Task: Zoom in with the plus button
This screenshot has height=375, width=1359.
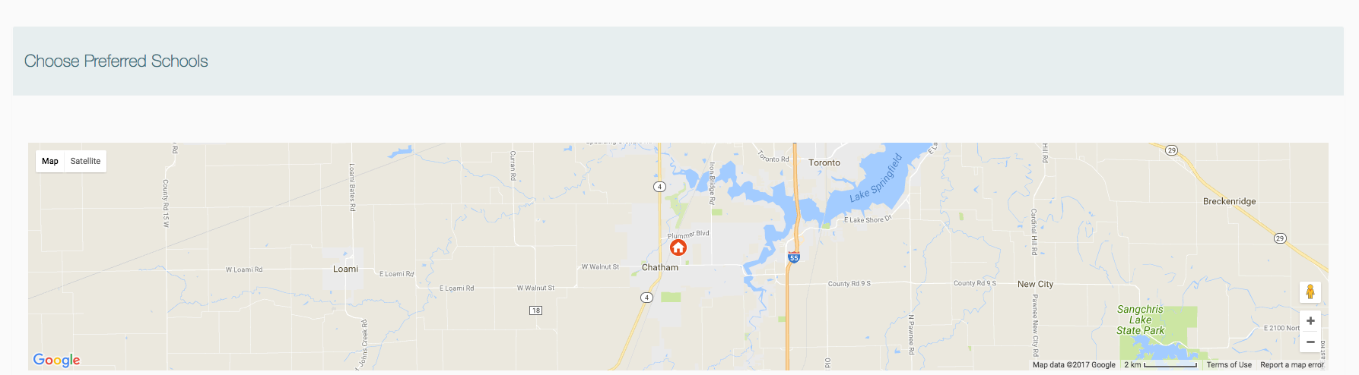Action: (1310, 320)
